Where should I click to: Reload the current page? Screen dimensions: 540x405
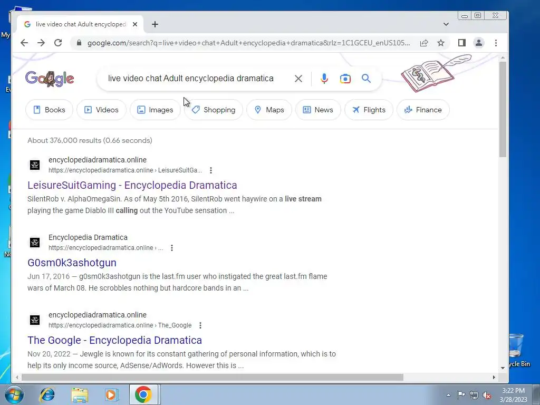pos(58,43)
